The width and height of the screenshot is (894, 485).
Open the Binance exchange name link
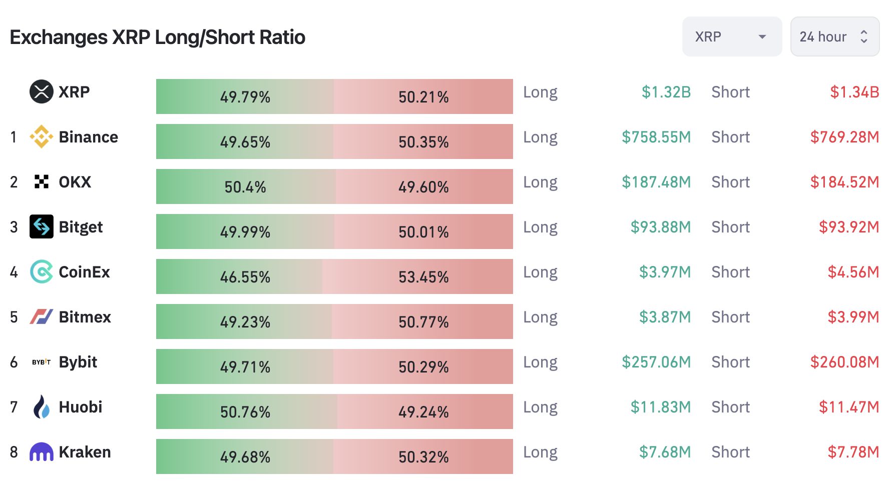89,137
